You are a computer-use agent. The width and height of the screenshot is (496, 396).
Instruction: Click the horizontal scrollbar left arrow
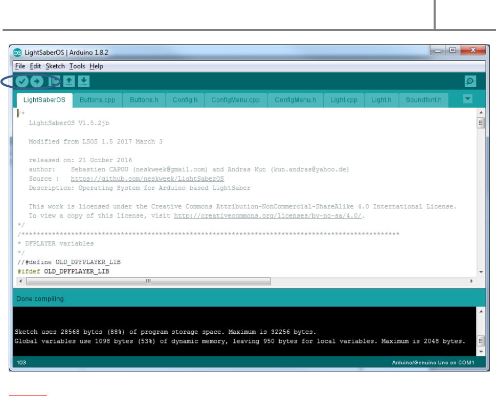tap(21, 281)
